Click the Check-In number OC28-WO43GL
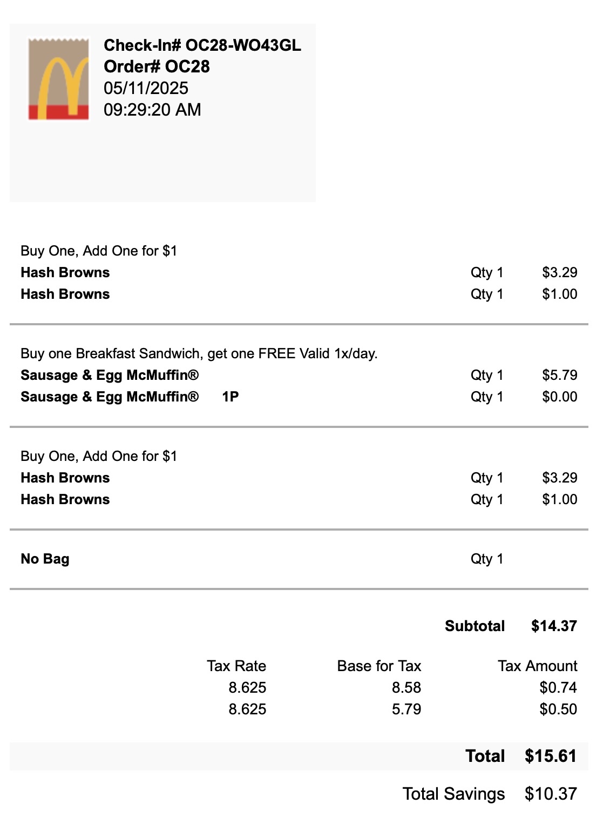 tap(202, 45)
